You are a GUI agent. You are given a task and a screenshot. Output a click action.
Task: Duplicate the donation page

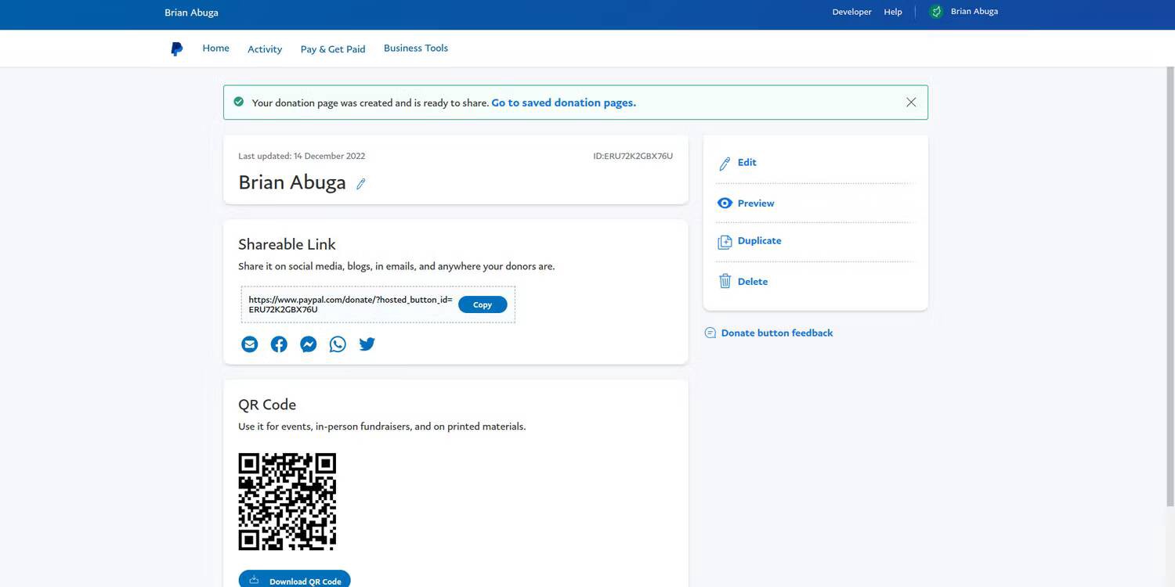(750, 241)
